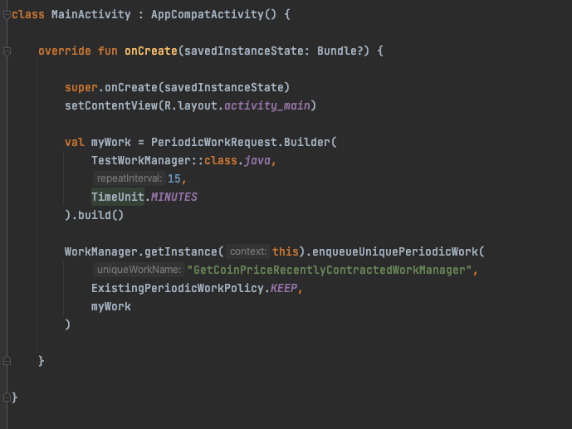
Task: Click the 'super' keyword
Action: [81, 87]
